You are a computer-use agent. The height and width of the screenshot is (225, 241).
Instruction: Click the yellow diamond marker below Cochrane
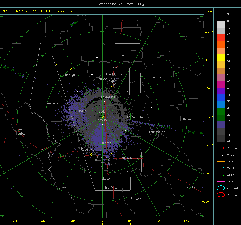(x=92, y=154)
